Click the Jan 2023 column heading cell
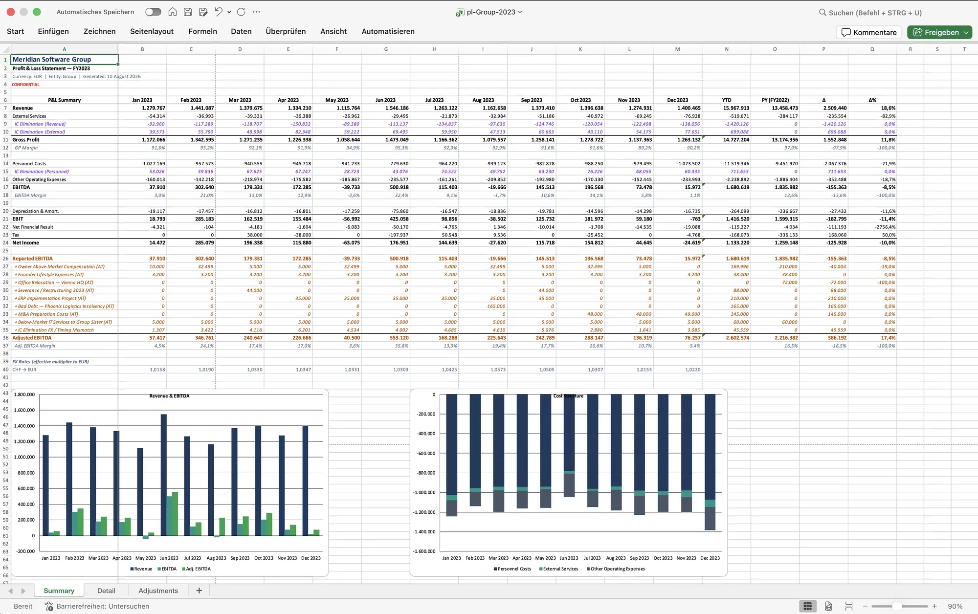This screenshot has height=614, width=978. coord(142,100)
